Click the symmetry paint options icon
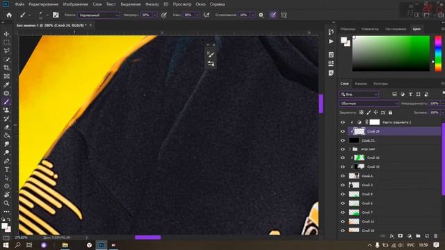This screenshot has width=445, height=250. (284, 15)
